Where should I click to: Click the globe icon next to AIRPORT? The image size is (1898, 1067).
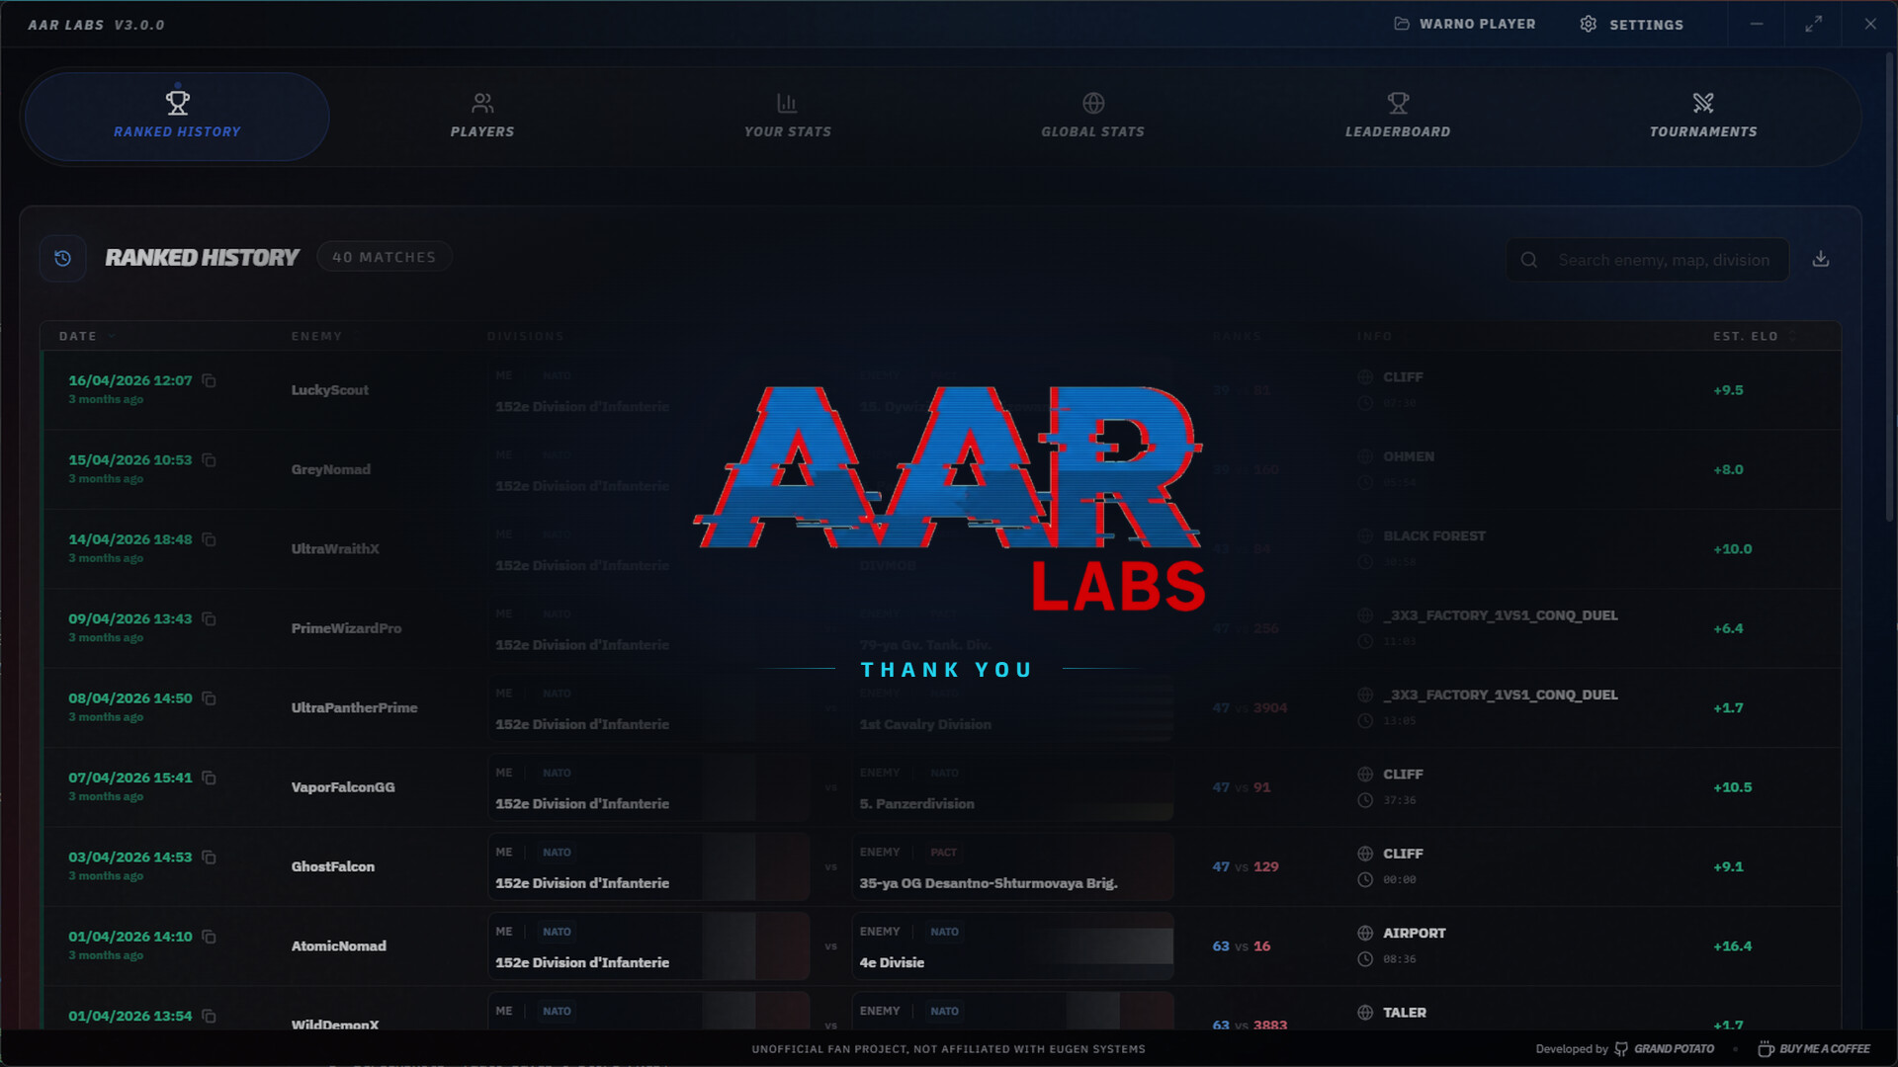[x=1365, y=933]
